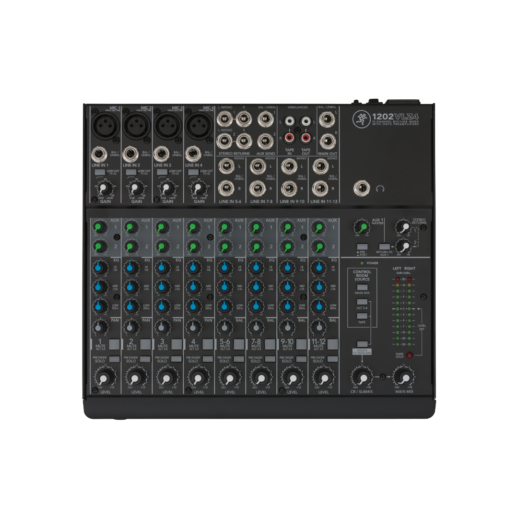518x518 pixels.
Task: Click the CR / SUBMIX knob
Action: tap(363, 377)
